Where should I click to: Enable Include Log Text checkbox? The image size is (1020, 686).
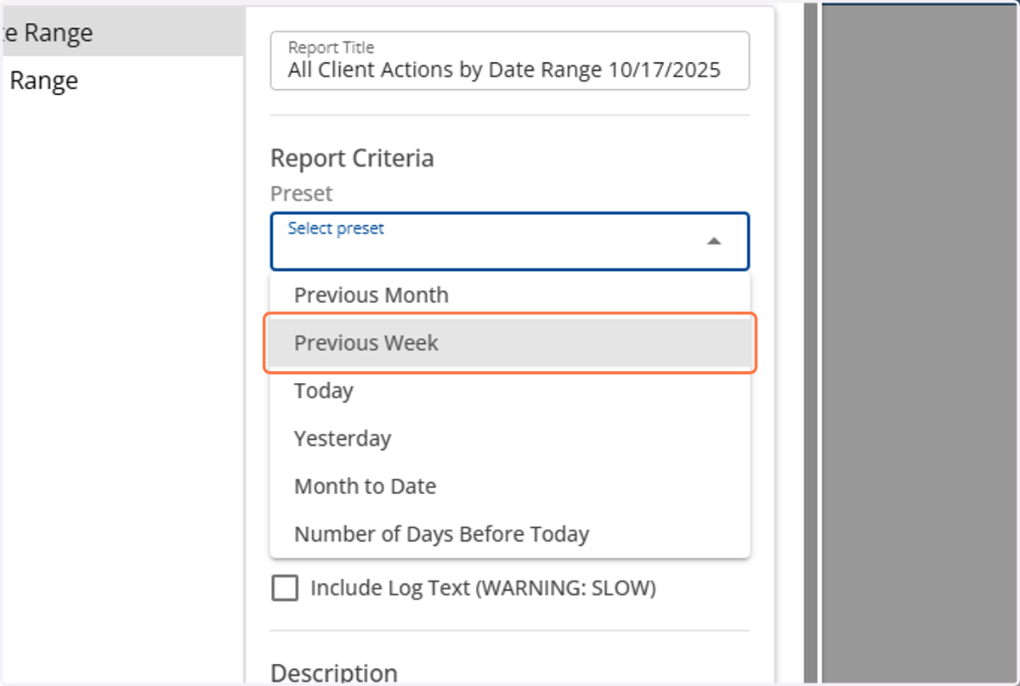(285, 588)
